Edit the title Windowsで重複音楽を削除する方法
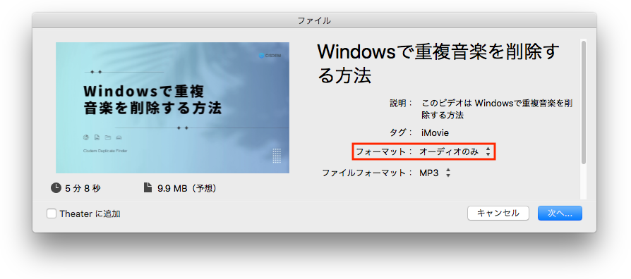Screen dimensions: 631x279 [x=438, y=63]
